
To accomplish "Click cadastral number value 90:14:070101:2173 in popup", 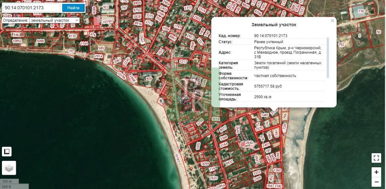I will [271, 36].
